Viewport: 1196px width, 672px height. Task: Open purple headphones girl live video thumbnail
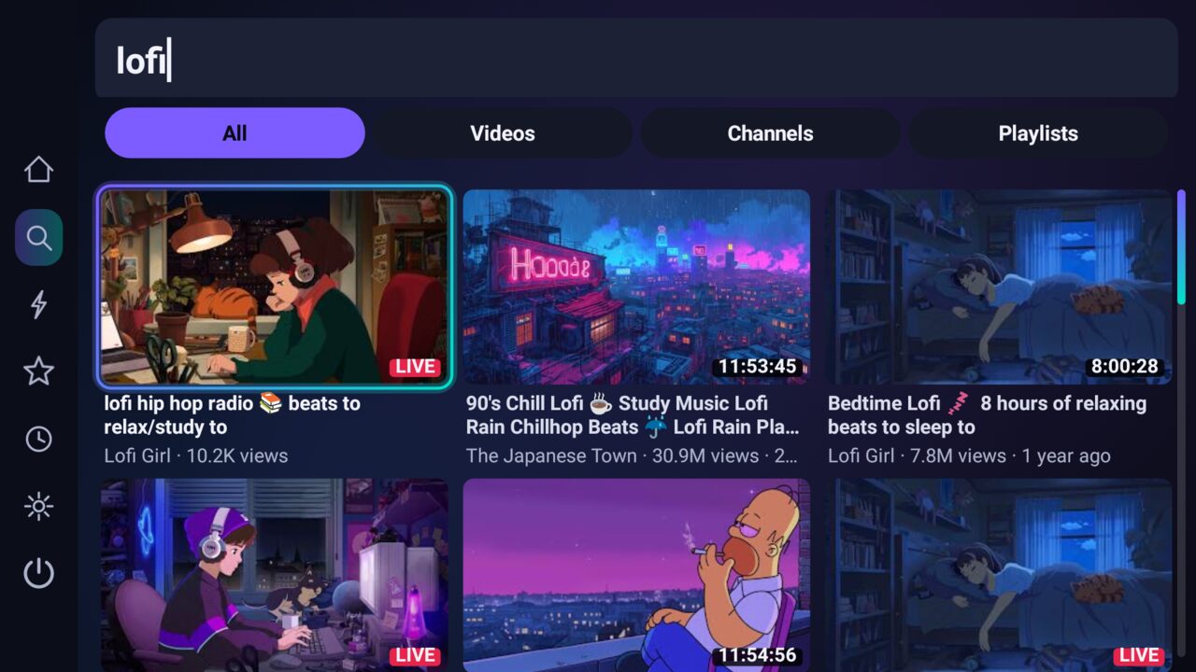tap(275, 575)
